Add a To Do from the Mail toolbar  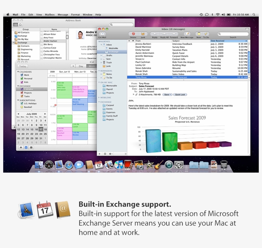(207, 34)
